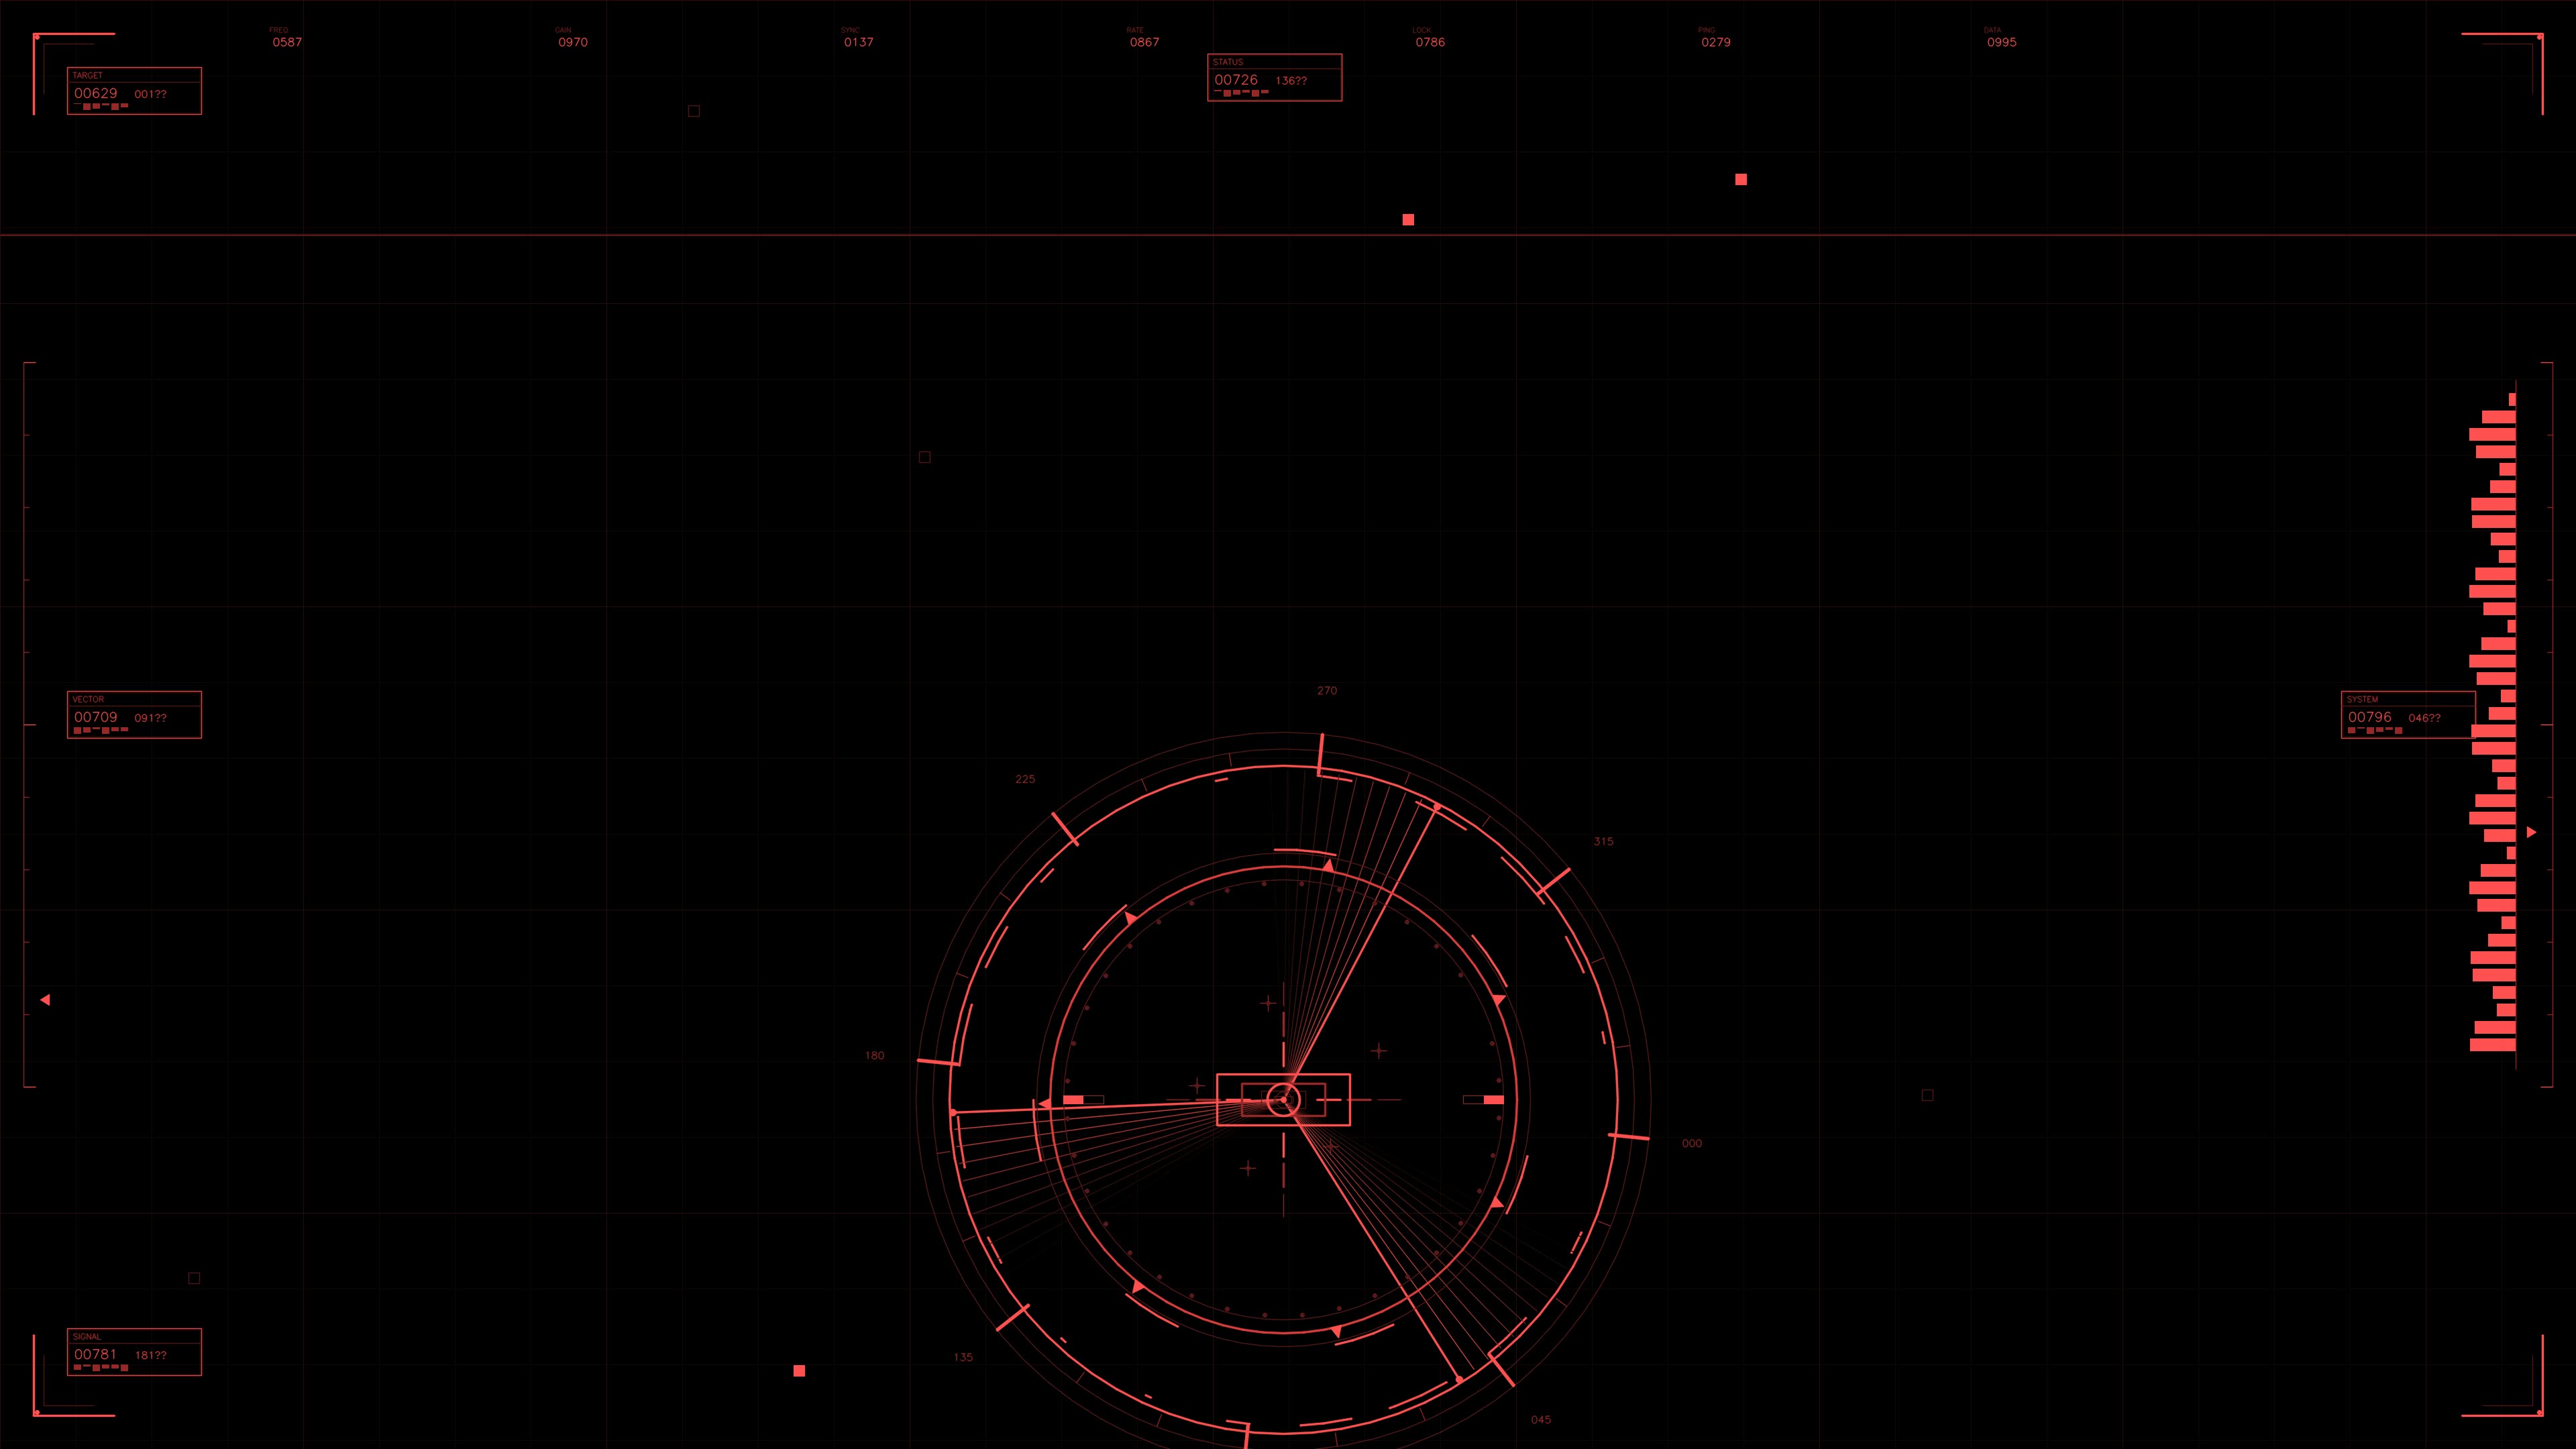
Task: Click the left-pointing arrow marker on screen edge
Action: 45,999
